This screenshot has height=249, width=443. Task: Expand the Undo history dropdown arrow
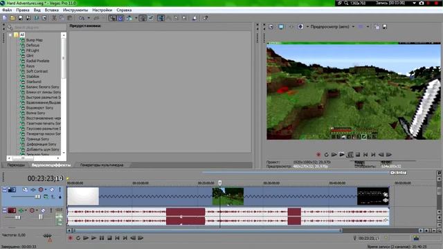tap(89, 18)
